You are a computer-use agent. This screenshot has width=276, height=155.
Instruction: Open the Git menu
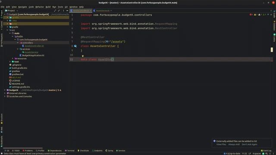tap(66, 7)
